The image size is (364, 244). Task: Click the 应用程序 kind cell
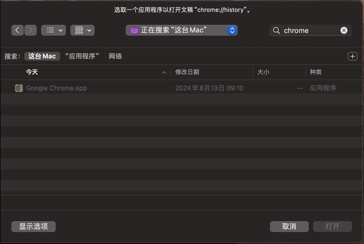click(x=323, y=88)
